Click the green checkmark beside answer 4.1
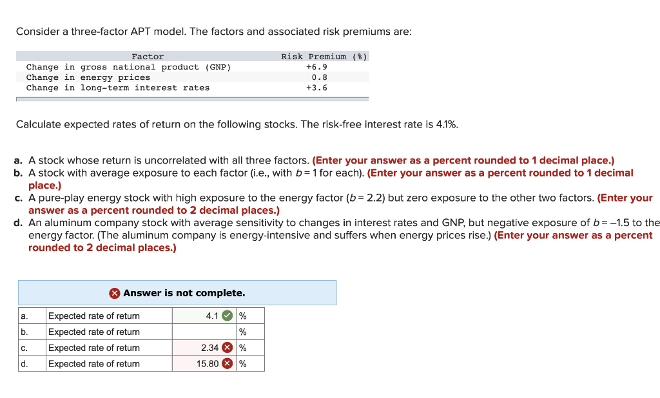 tap(228, 316)
